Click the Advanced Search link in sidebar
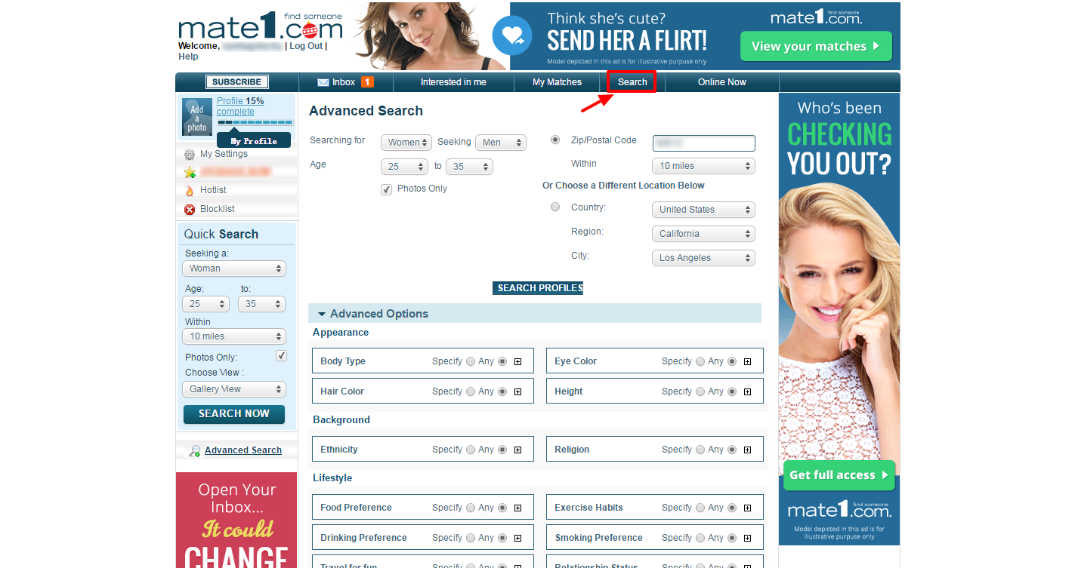This screenshot has height=568, width=1075. pos(243,450)
